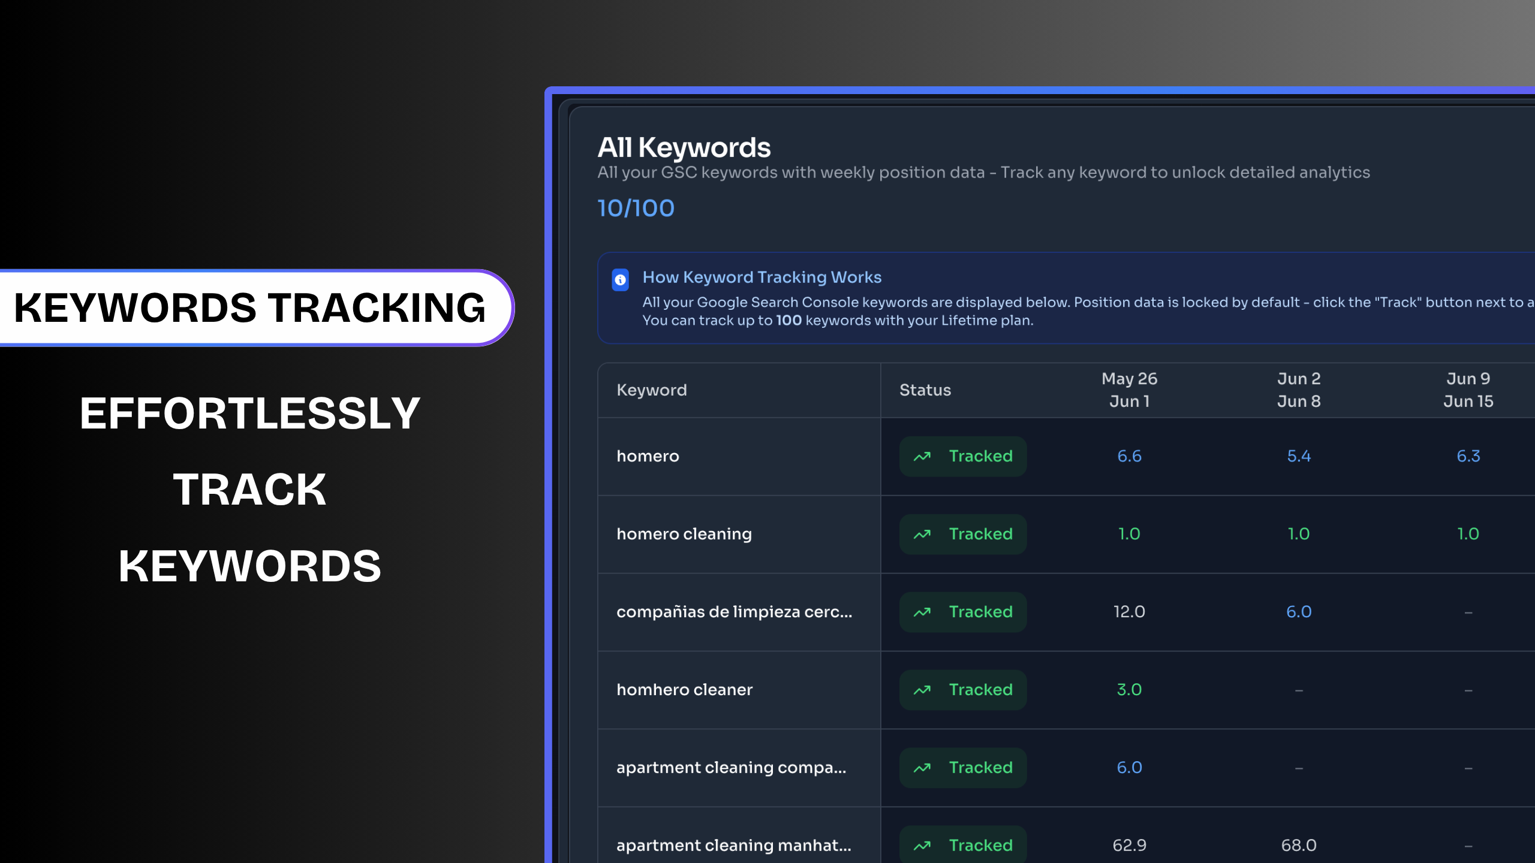This screenshot has width=1535, height=863.
Task: Click the Jun 9 – Jun 15 column header
Action: [x=1468, y=390]
